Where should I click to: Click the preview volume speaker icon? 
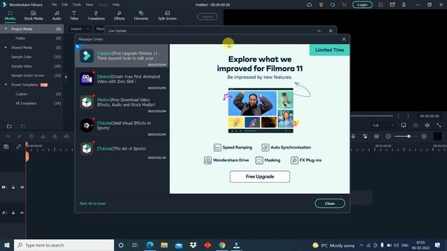(427, 125)
